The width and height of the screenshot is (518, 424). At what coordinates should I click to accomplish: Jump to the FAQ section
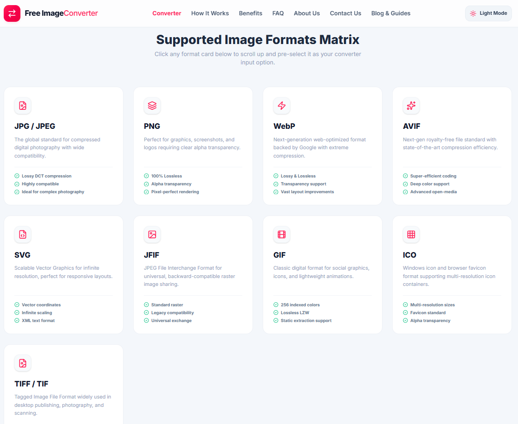278,13
